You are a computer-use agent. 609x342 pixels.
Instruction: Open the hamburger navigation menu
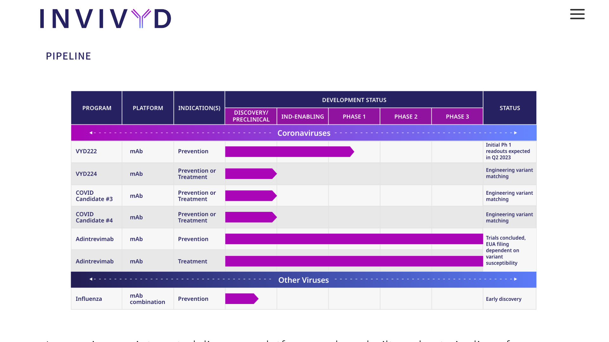577,14
